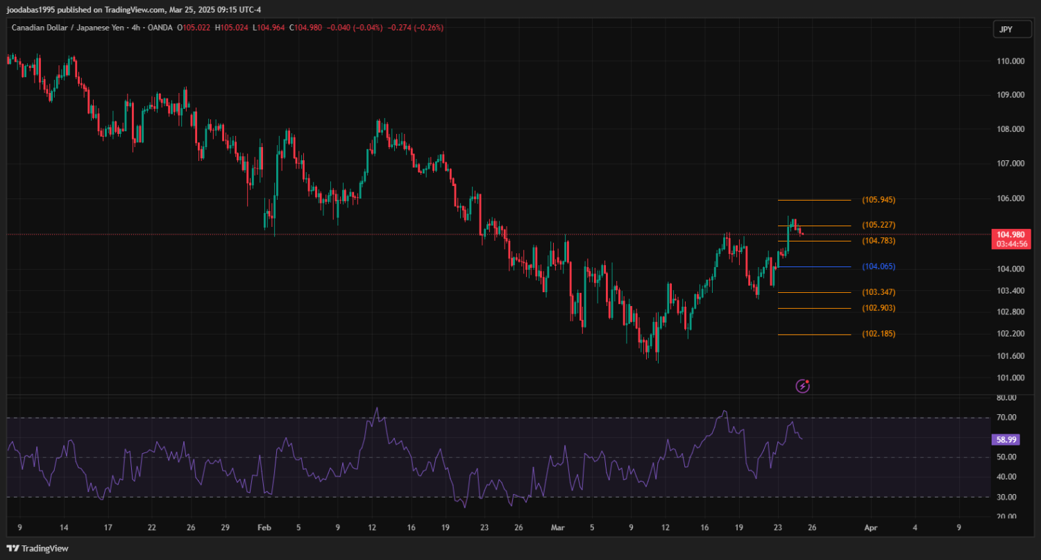Viewport: 1041px width, 560px height.
Task: Click the Canadian Dollar / Japanese Yen symbol title
Action: [70, 28]
